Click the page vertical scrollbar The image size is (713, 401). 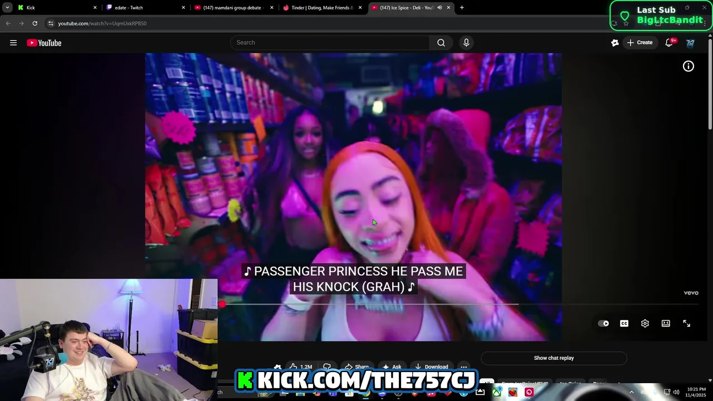(x=710, y=84)
